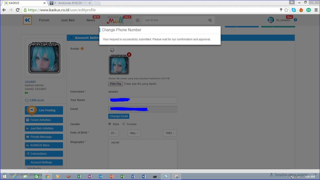The image size is (320, 180).
Task: Open the birth month dropdown showing May
Action: pos(134,133)
